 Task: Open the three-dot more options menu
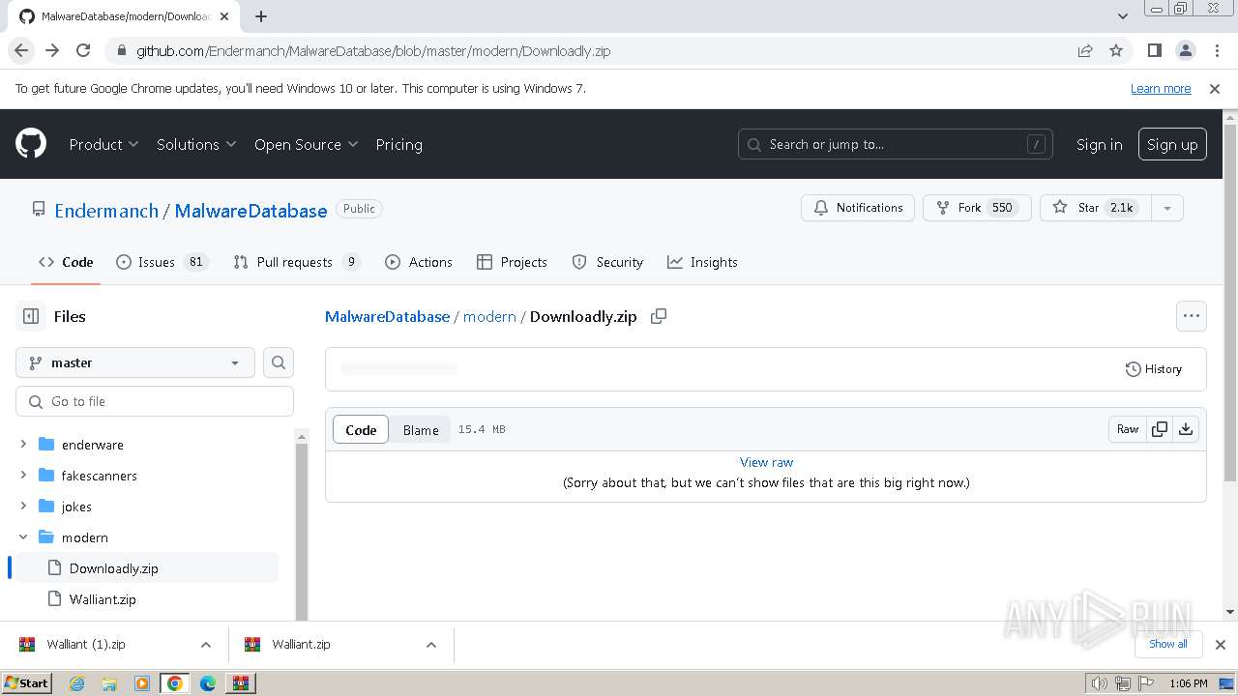coord(1191,316)
